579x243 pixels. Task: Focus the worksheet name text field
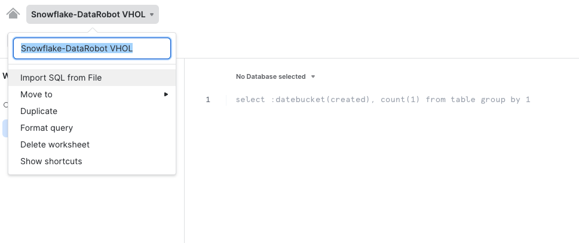(92, 48)
